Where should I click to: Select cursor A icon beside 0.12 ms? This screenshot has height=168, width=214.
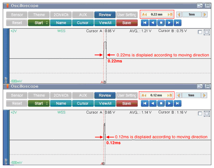coord(144,95)
